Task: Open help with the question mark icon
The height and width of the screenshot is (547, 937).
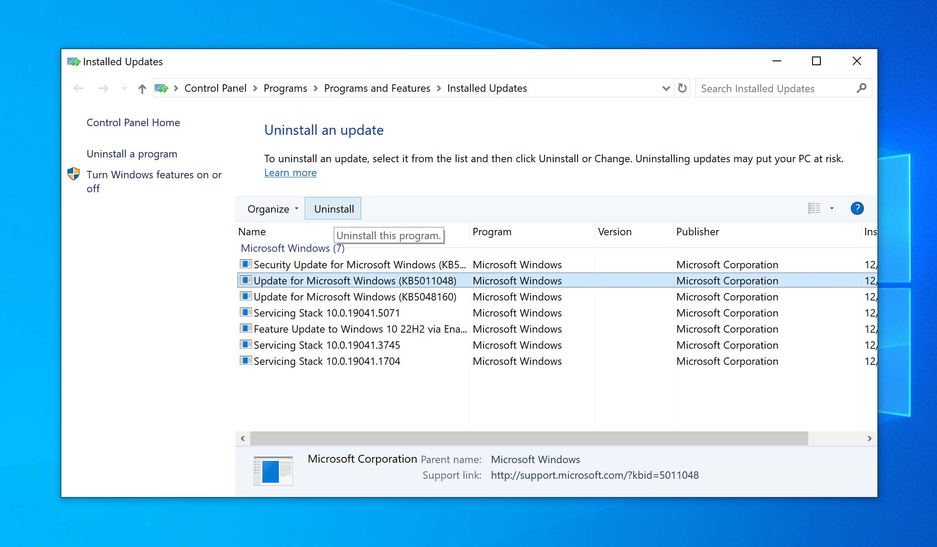Action: tap(857, 208)
